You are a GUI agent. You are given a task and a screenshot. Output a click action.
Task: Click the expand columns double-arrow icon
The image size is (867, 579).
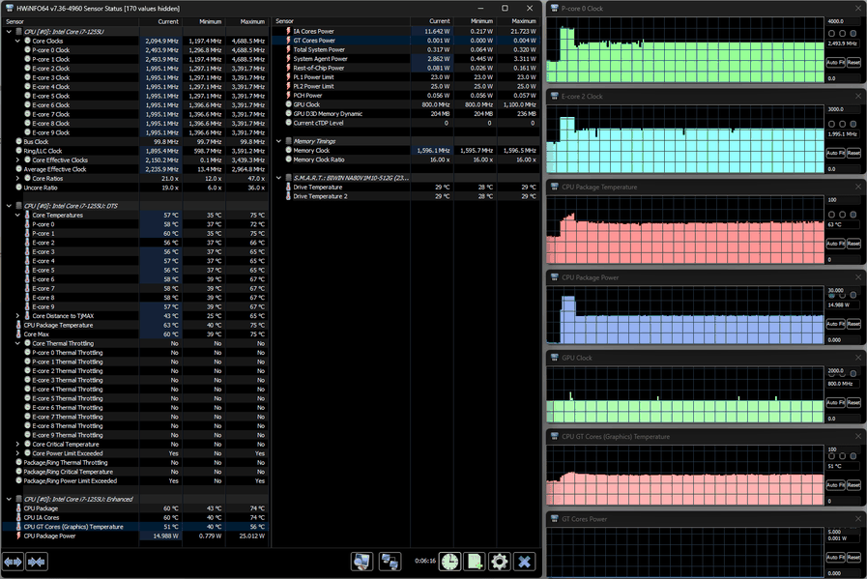13,562
